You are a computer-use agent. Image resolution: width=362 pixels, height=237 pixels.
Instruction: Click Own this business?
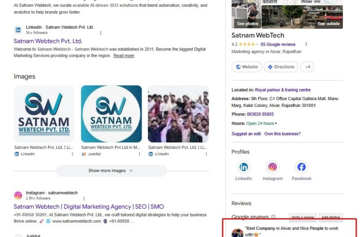(x=282, y=134)
